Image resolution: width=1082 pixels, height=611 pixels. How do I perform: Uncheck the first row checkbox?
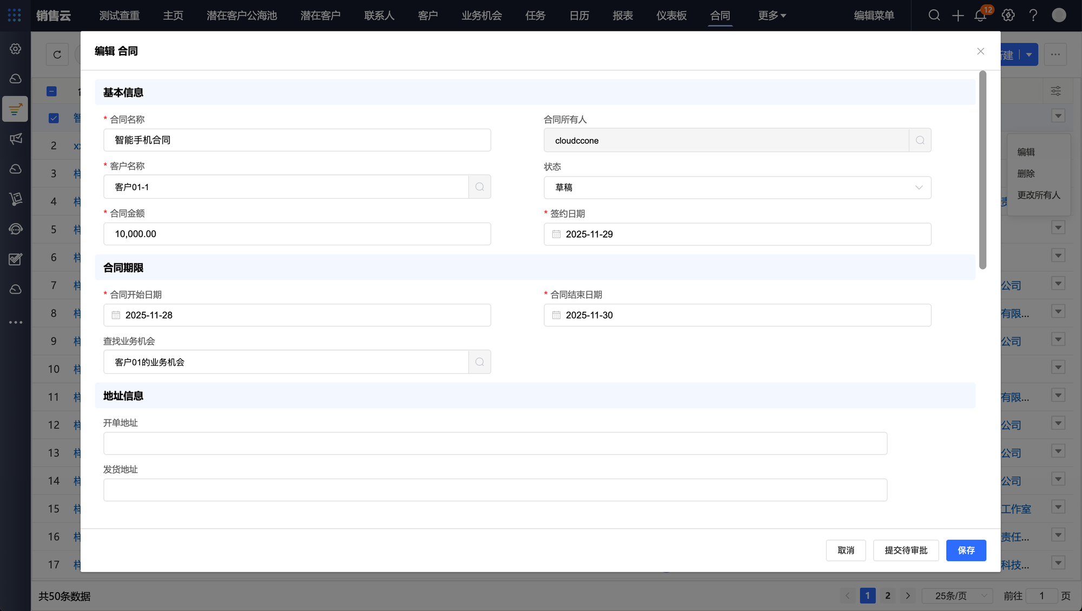[54, 118]
